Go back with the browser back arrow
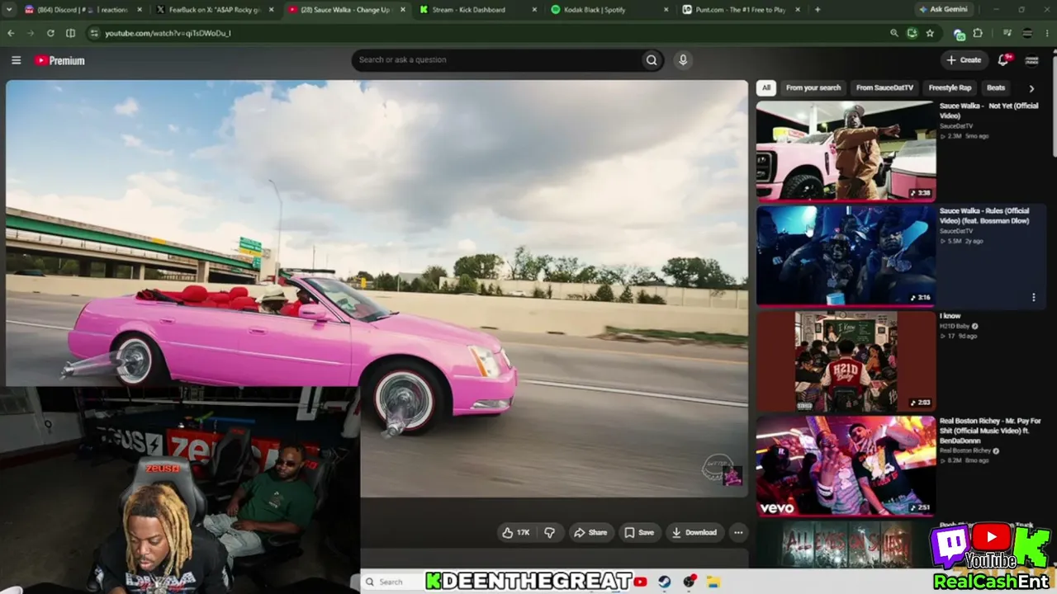Image resolution: width=1057 pixels, height=594 pixels. coord(11,33)
